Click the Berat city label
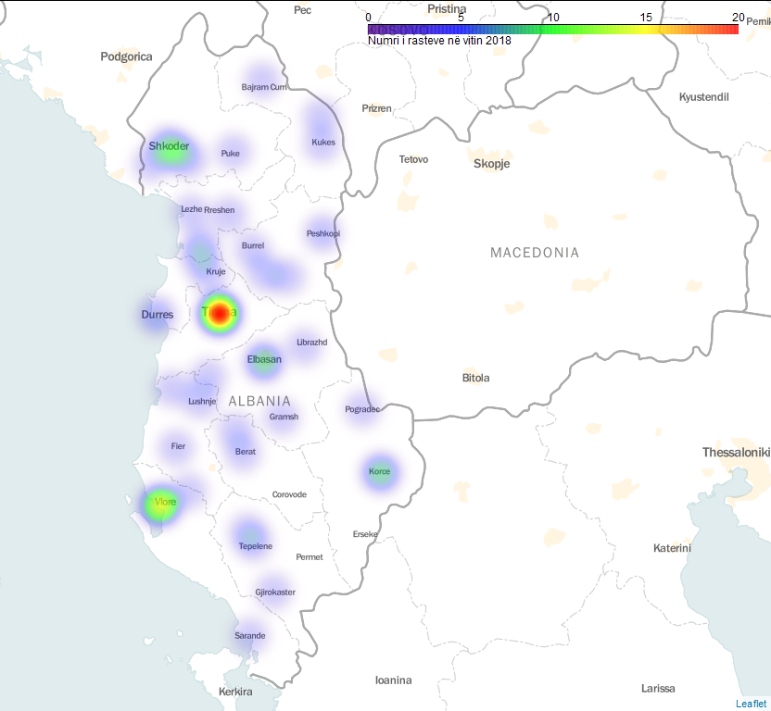771x711 pixels. 246,452
